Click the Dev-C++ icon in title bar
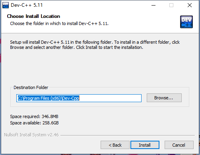Screen dimensions: 200x155 coord(6,5)
